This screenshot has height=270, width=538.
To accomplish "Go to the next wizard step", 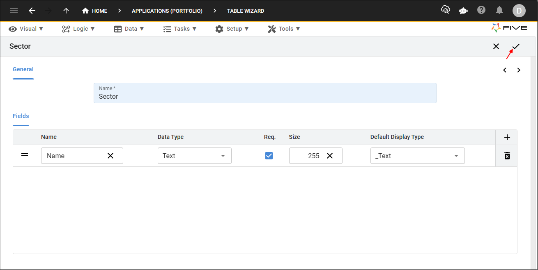I will tap(519, 70).
